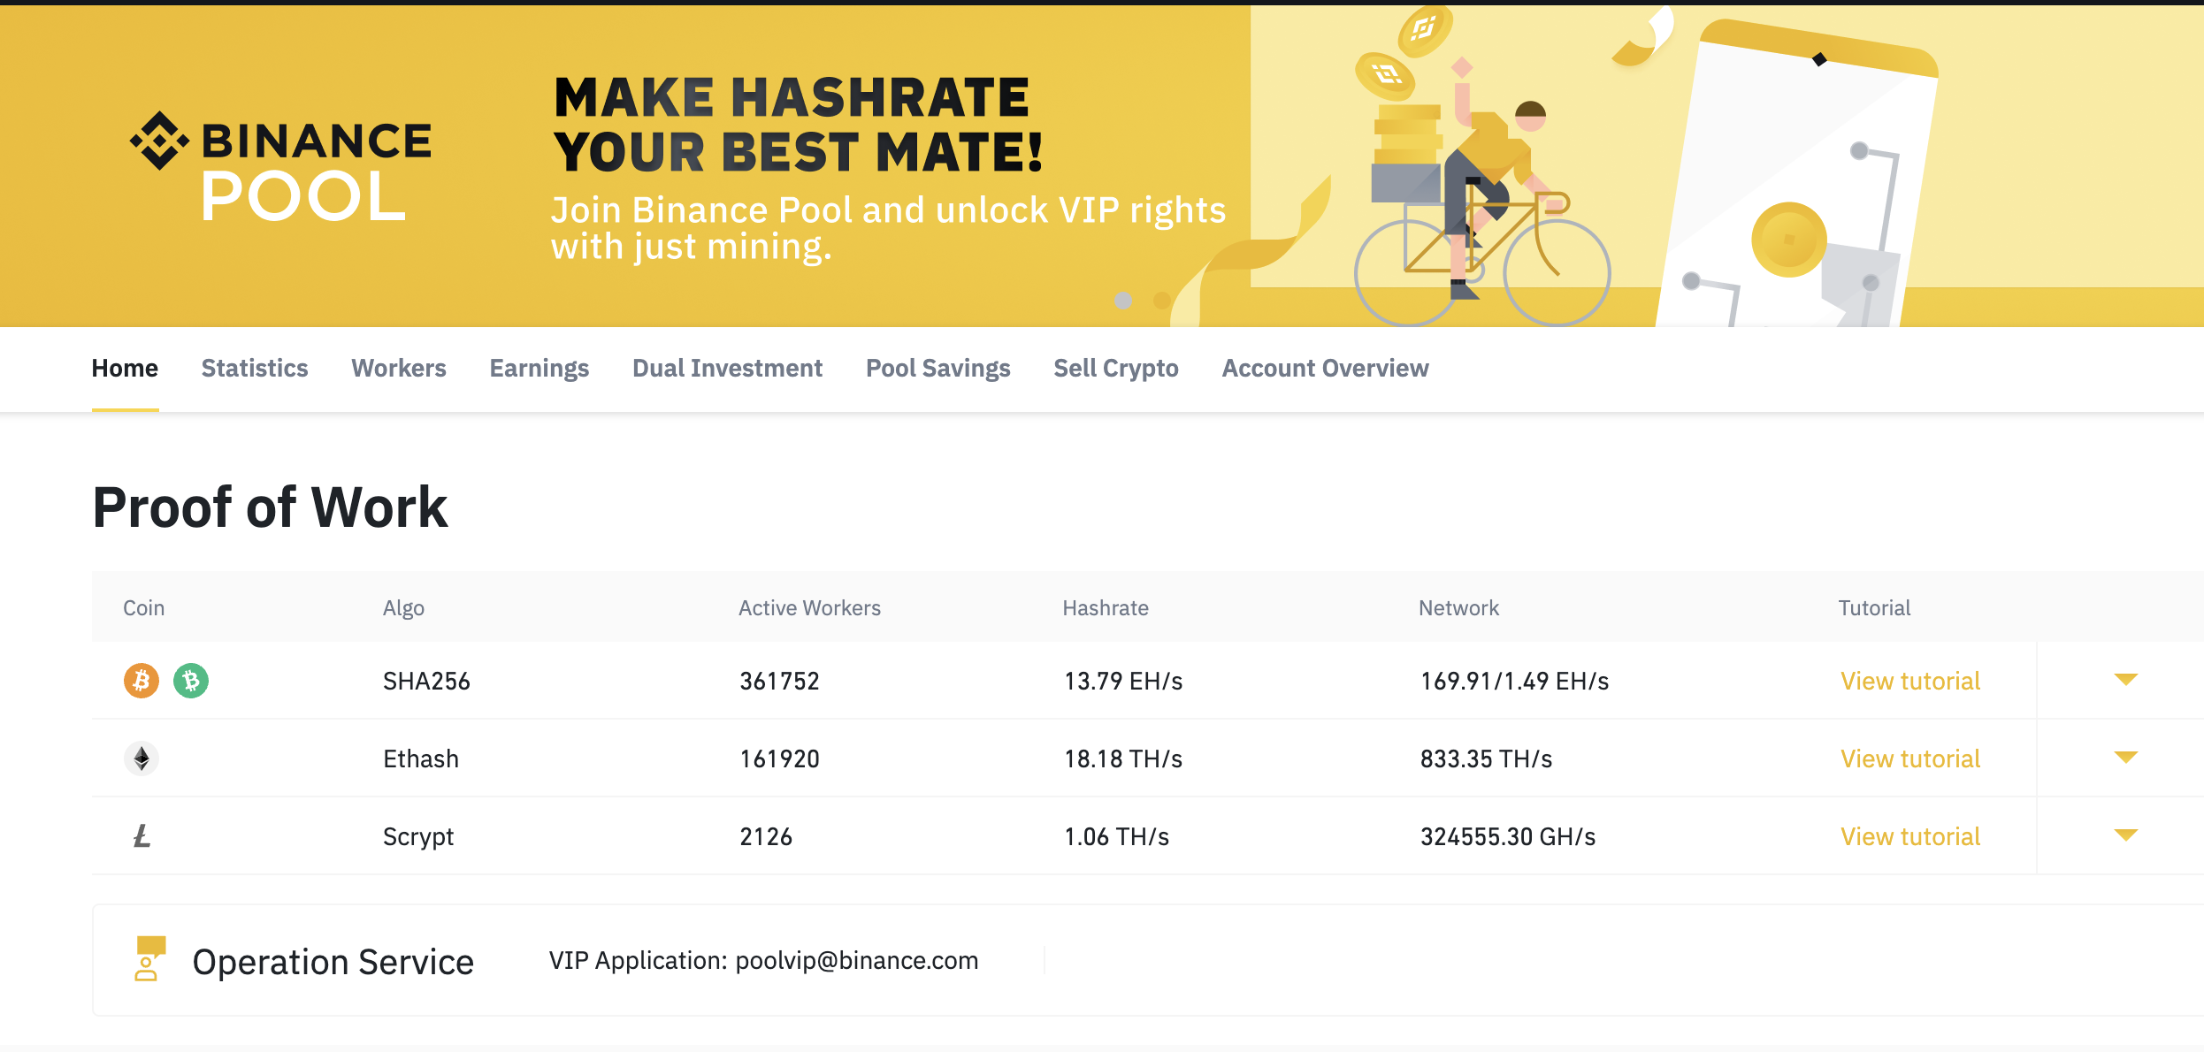The image size is (2204, 1052).
Task: Open the Dual Investment tab
Action: pyautogui.click(x=727, y=369)
